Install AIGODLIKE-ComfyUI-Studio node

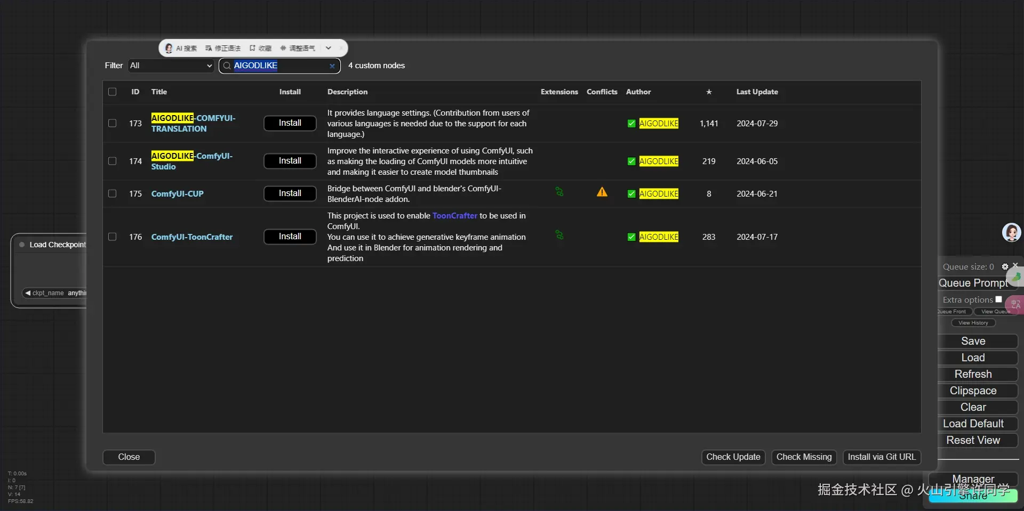tap(290, 161)
